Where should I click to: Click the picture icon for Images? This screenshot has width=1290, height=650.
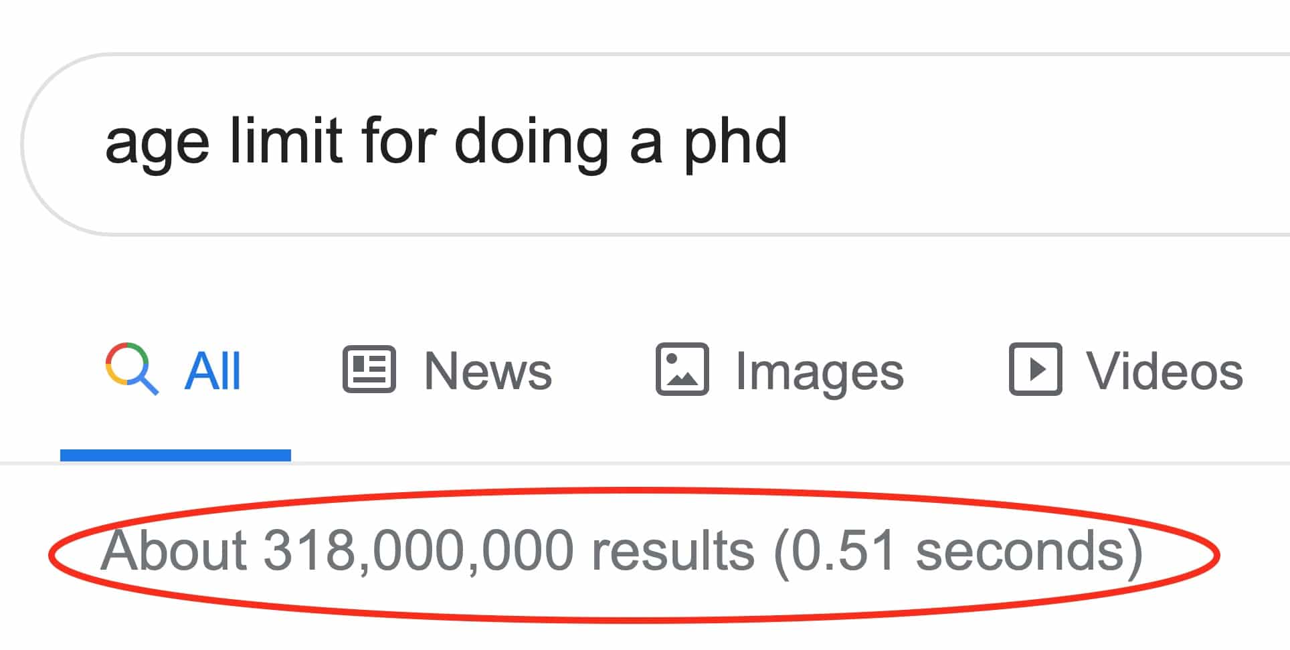pyautogui.click(x=682, y=369)
